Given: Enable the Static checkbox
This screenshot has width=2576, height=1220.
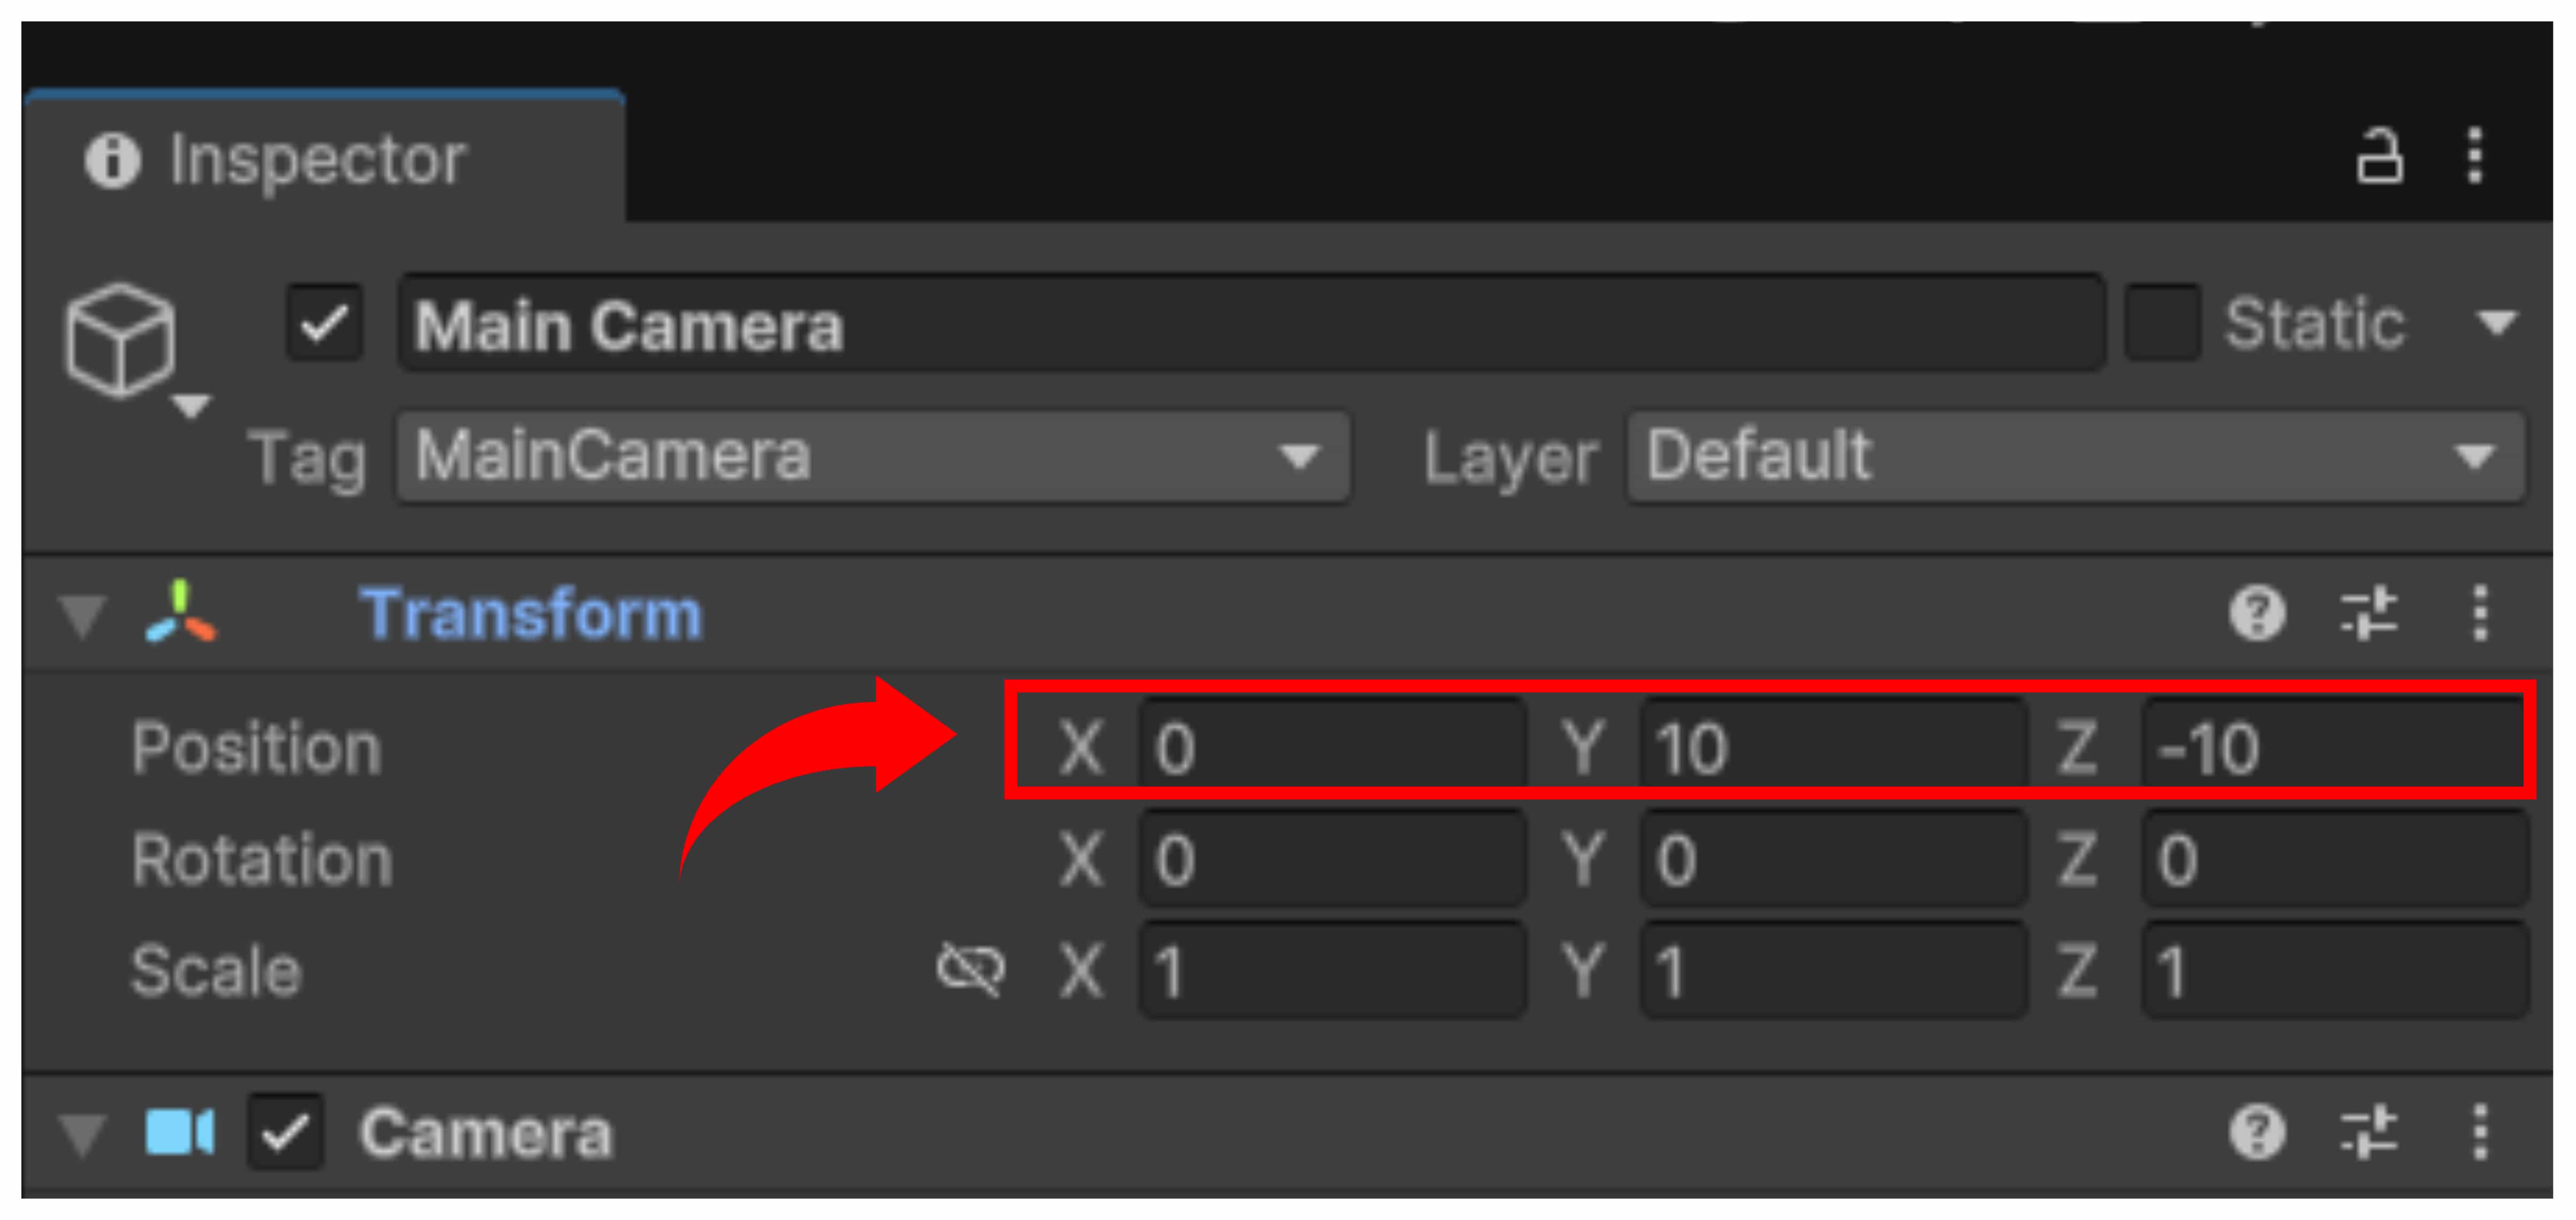Looking at the screenshot, I should point(2162,323).
